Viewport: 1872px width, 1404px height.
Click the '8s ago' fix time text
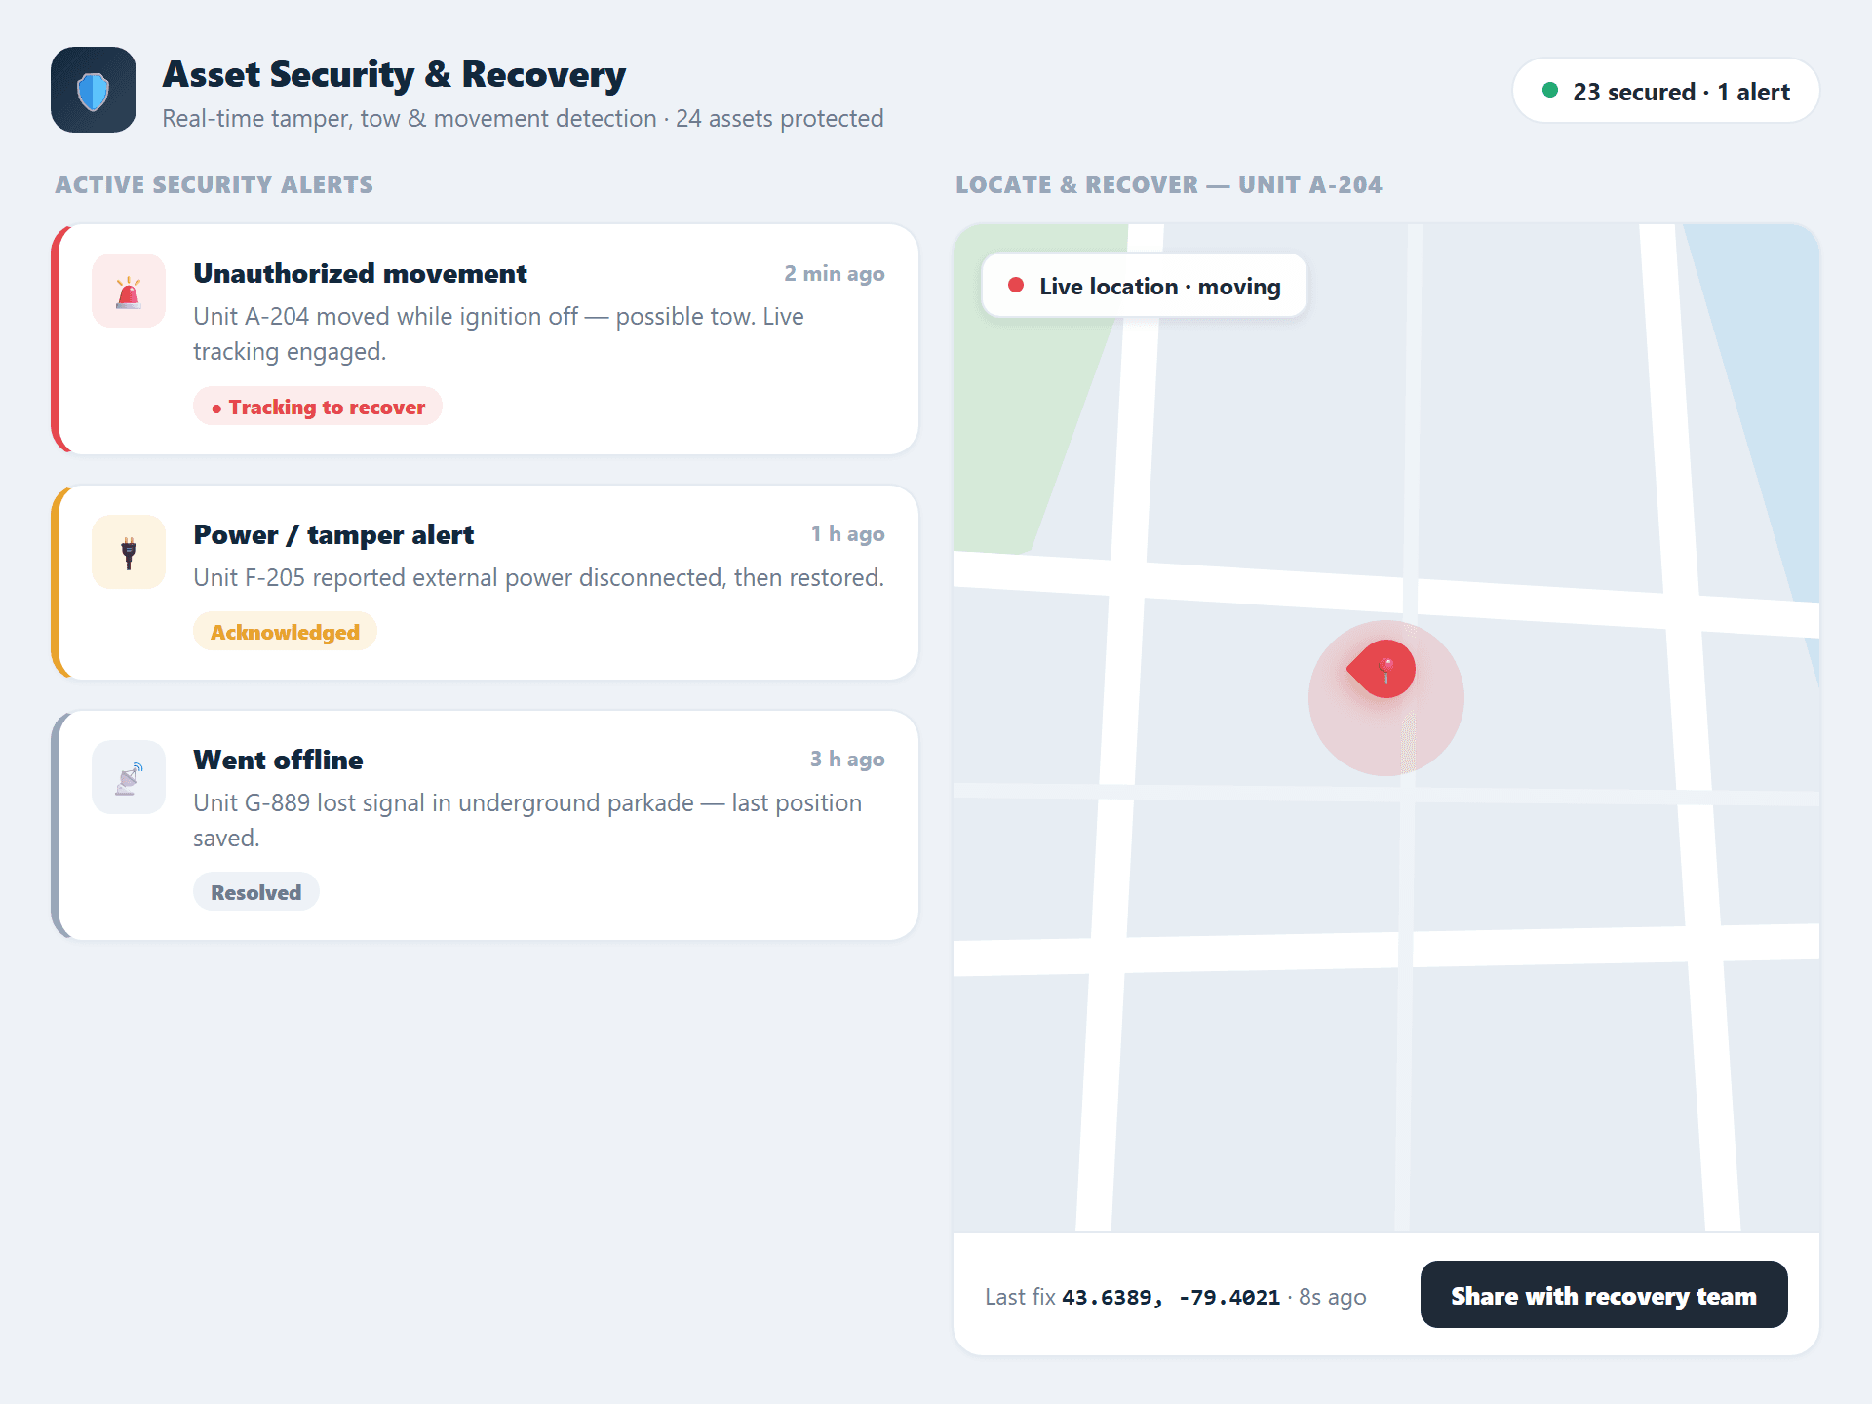coord(1333,1297)
